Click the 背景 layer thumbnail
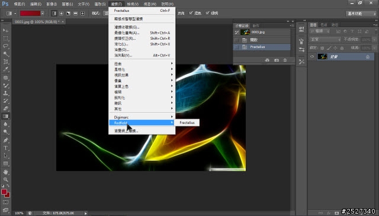 tap(322, 56)
